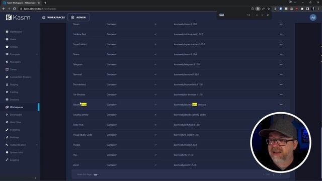322x181 pixels.
Task: Open the Casting sidebar item
Action: (14, 92)
